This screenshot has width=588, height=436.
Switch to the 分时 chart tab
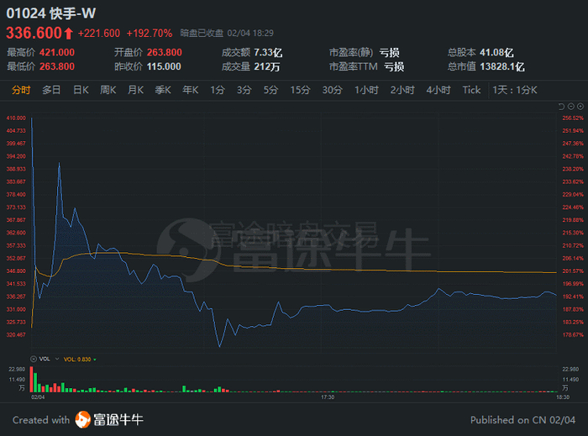pyautogui.click(x=21, y=90)
